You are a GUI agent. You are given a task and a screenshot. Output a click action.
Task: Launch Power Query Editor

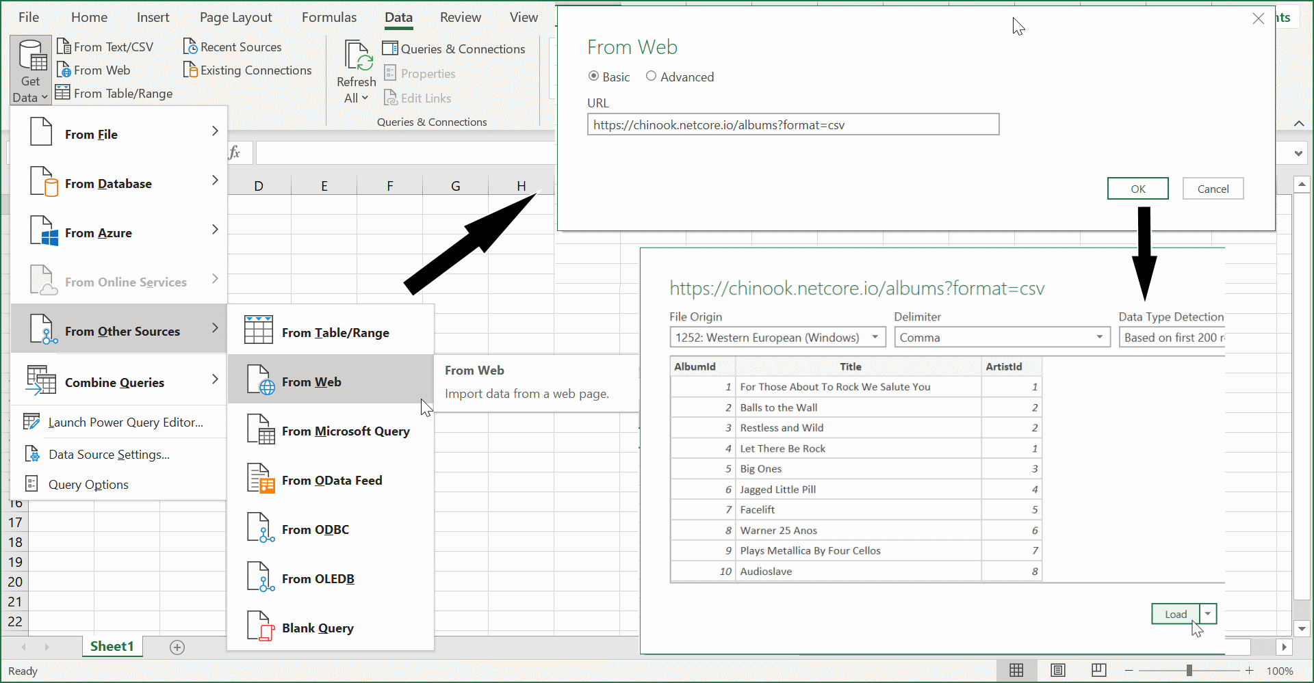pos(119,422)
